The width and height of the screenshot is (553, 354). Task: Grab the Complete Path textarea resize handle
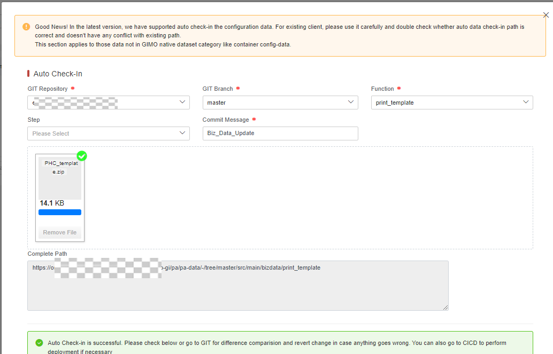(x=446, y=308)
